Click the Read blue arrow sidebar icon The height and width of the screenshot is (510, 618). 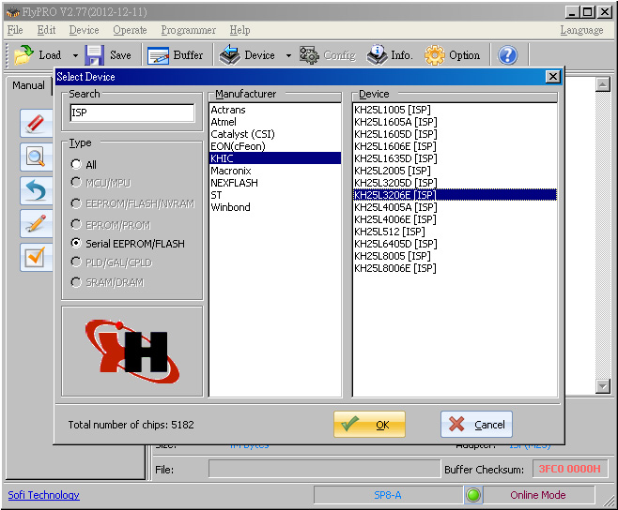click(x=36, y=191)
